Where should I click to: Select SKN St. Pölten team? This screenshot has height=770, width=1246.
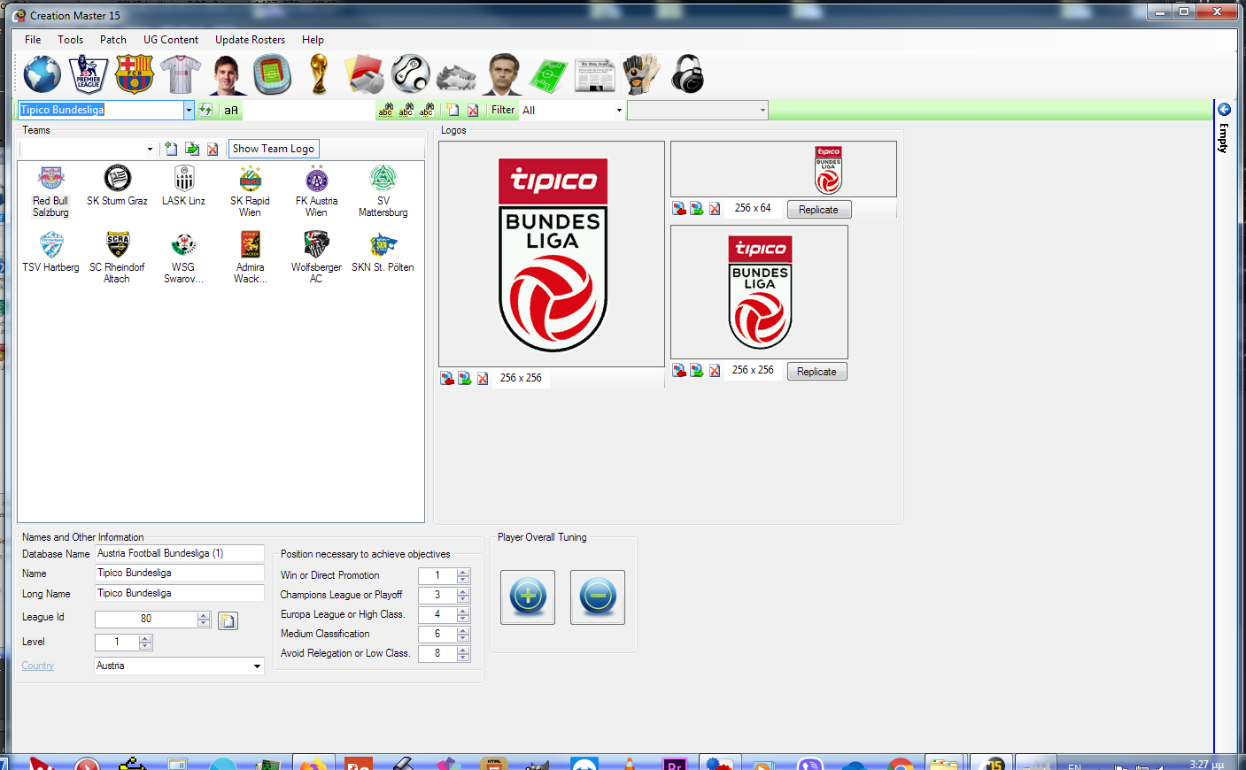pyautogui.click(x=383, y=252)
